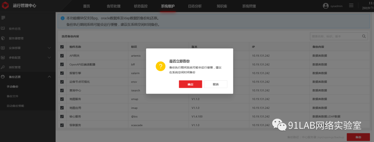The height and width of the screenshot is (142, 374).
Task: Uncheck the 地图服务 row checkbox
Action: click(62, 99)
